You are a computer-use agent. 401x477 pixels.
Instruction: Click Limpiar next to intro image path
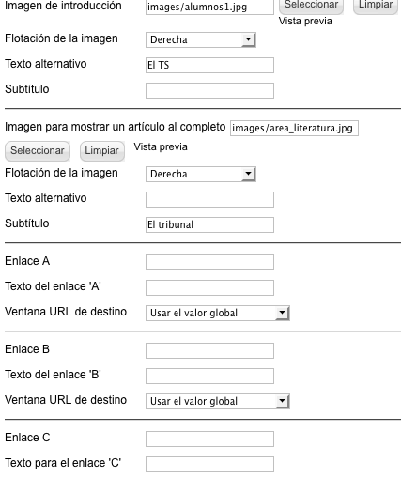(376, 6)
